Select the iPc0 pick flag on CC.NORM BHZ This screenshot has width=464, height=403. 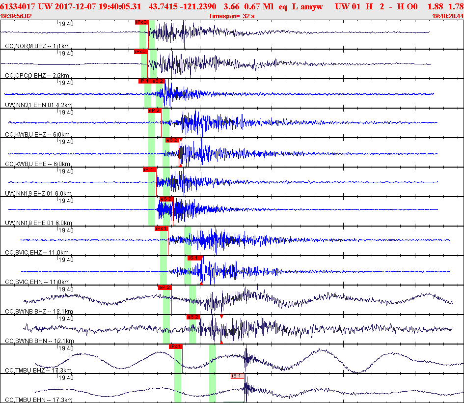[x=141, y=22]
